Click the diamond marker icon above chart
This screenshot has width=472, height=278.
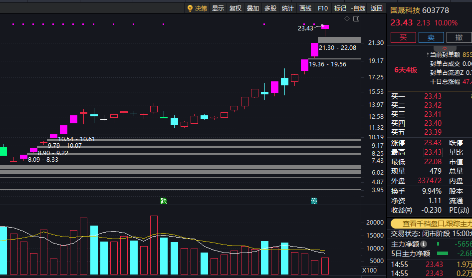tap(347, 19)
